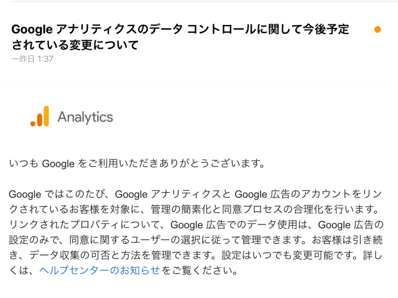Click the text リンクされたプロパティについて
The height and width of the screenshot is (298, 398).
coord(87,225)
